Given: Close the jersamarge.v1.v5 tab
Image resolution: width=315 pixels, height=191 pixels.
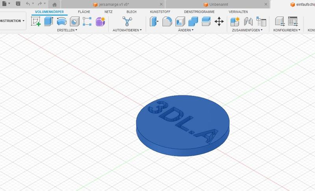Looking at the screenshot, I should click(161, 4).
